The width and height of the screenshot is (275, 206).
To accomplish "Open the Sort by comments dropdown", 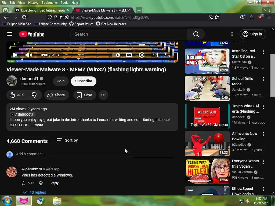I will [x=67, y=140].
